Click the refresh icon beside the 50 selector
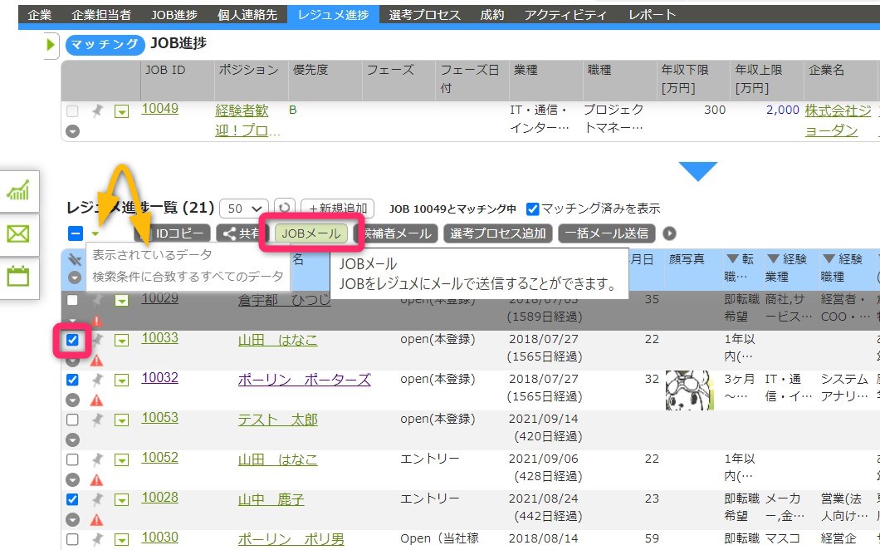This screenshot has width=880, height=550. (285, 209)
